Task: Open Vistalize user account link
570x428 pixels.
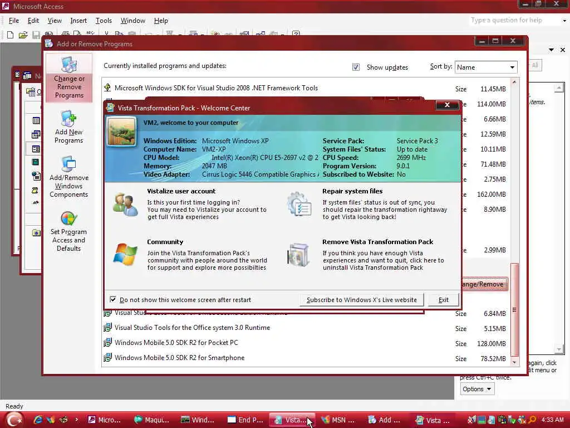Action: click(181, 191)
